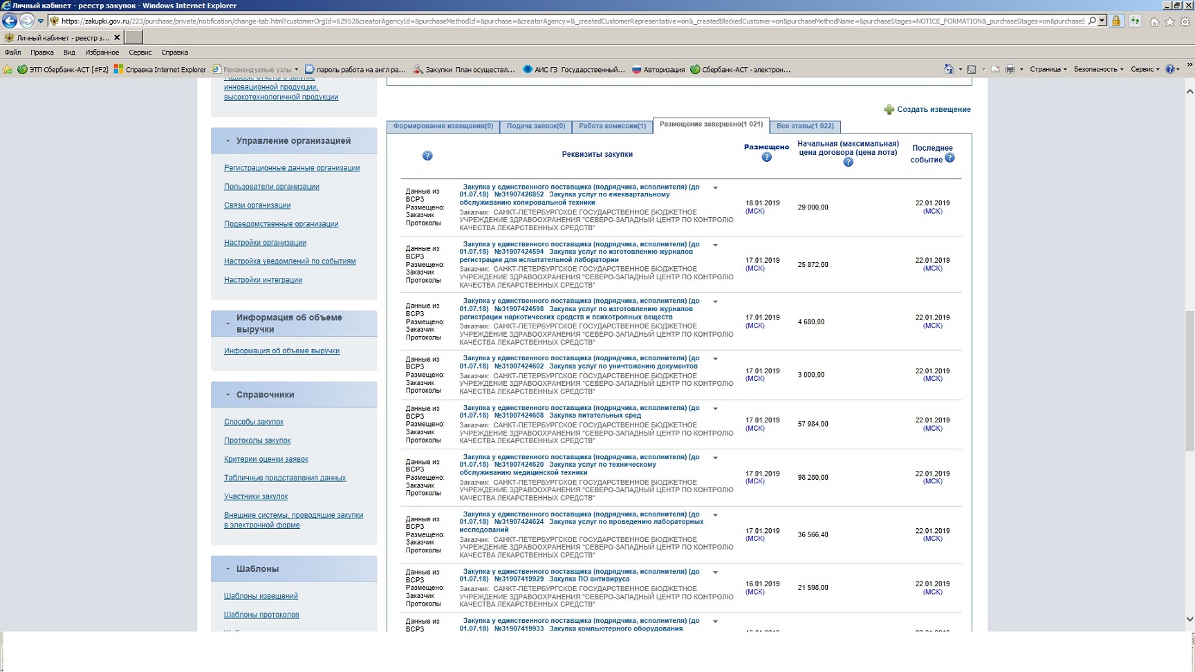Click the magnifier search icon in address bar
This screenshot has height=672, width=1195.
click(1092, 21)
